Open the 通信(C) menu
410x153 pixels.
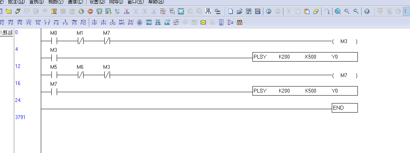point(75,2)
